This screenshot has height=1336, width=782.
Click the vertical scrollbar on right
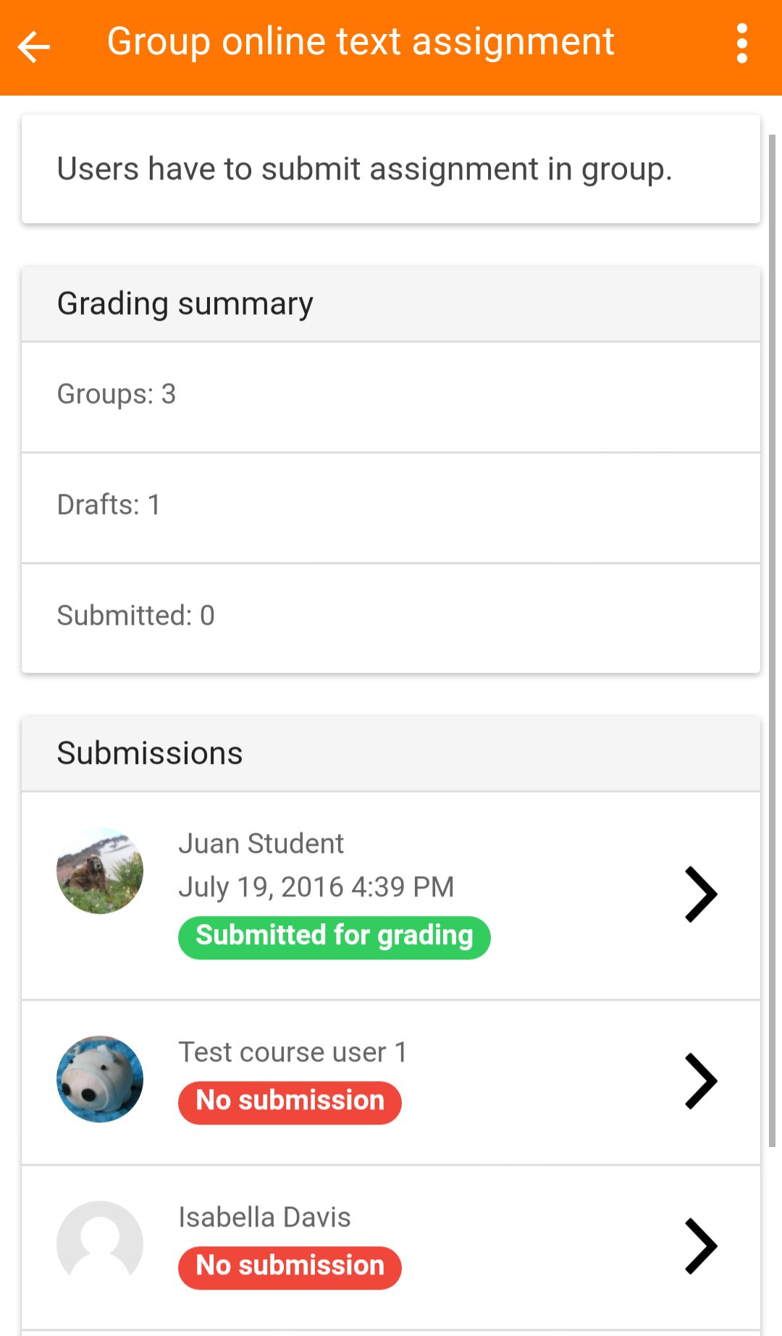point(772,637)
